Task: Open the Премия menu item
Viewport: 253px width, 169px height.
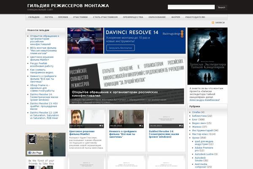Action: pyautogui.click(x=63, y=17)
